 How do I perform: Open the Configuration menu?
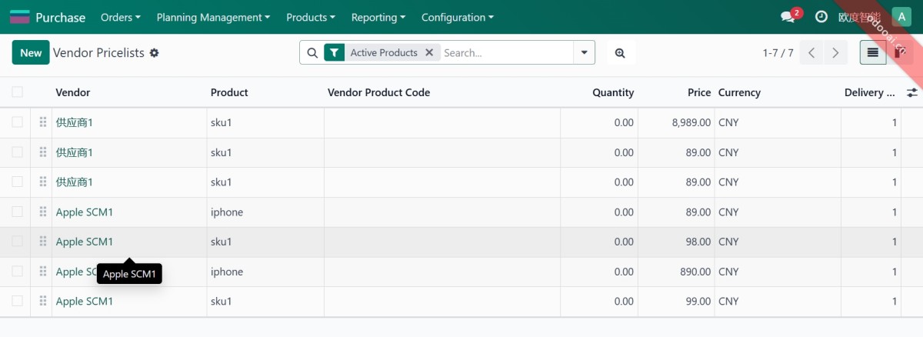point(458,17)
